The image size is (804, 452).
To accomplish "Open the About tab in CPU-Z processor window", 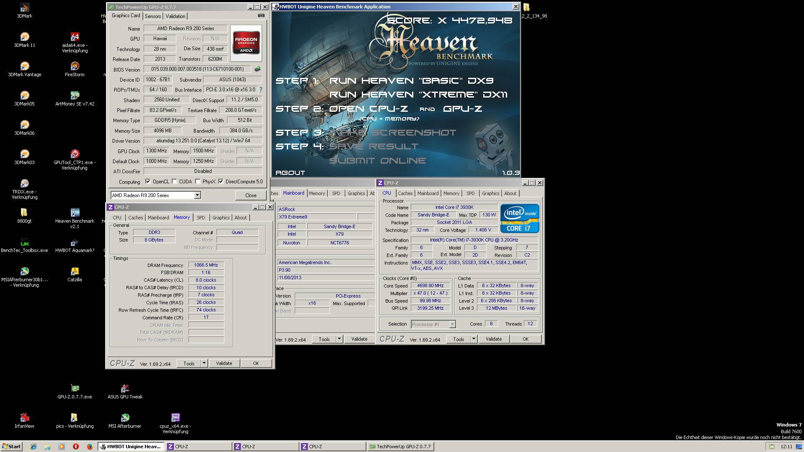I will [510, 193].
